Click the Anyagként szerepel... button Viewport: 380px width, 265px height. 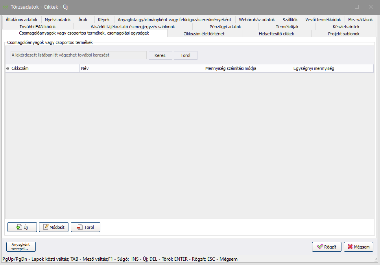(21, 247)
